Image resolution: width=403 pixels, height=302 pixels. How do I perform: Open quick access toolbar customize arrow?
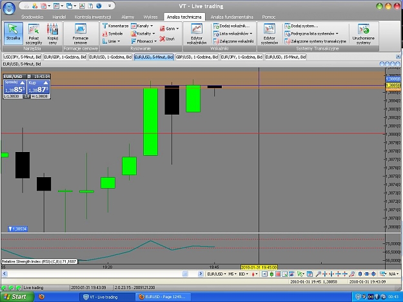point(110,6)
